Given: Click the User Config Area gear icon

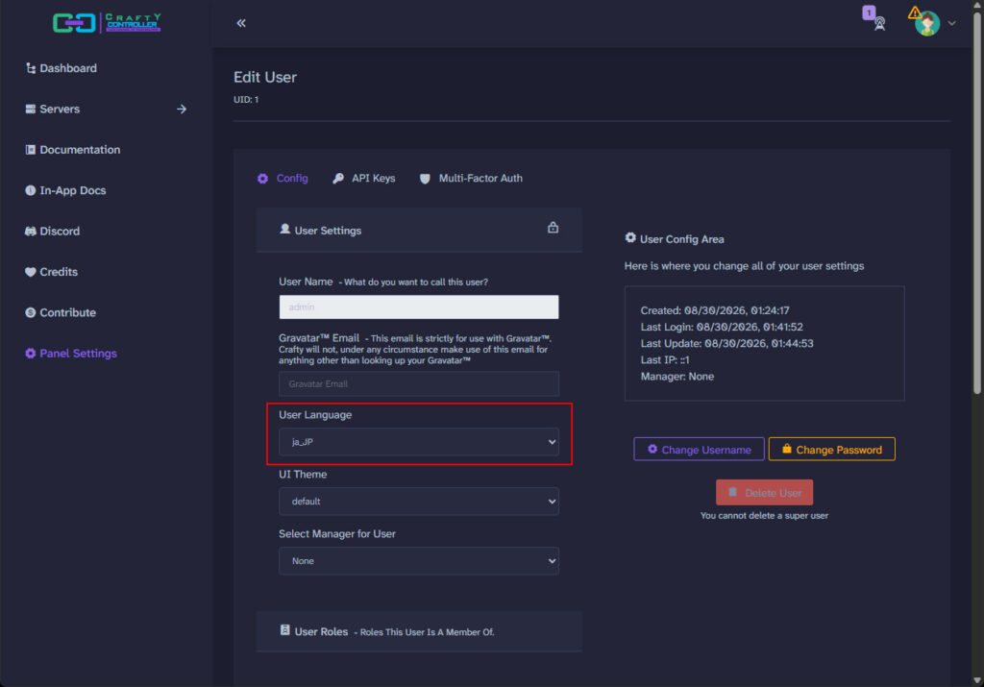Looking at the screenshot, I should tap(630, 237).
